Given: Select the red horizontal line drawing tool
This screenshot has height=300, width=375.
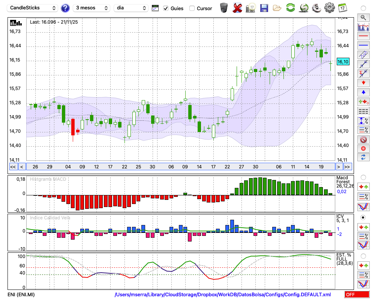Looking at the screenshot, I should 363,36.
